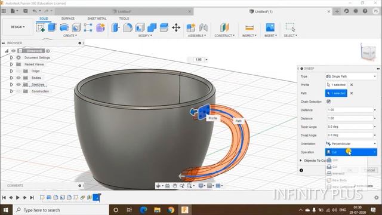Toggle visibility of Origin folder
This screenshot has height=215, width=382.
click(19, 71)
